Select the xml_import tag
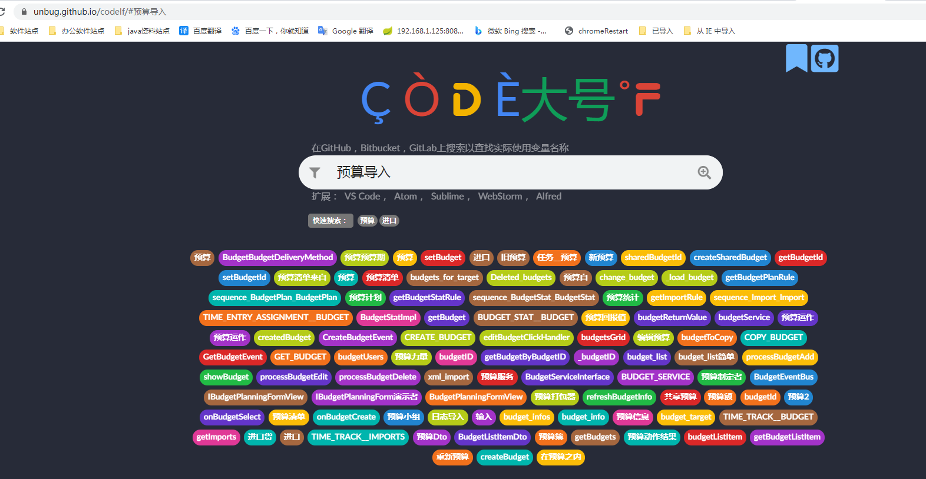Image resolution: width=926 pixels, height=479 pixels. coord(448,377)
